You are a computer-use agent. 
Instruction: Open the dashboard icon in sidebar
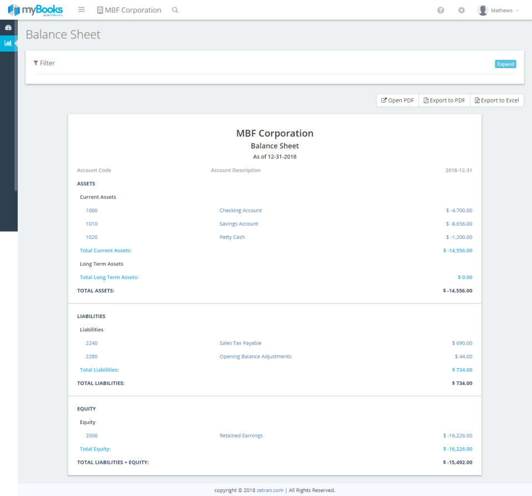click(x=8, y=28)
